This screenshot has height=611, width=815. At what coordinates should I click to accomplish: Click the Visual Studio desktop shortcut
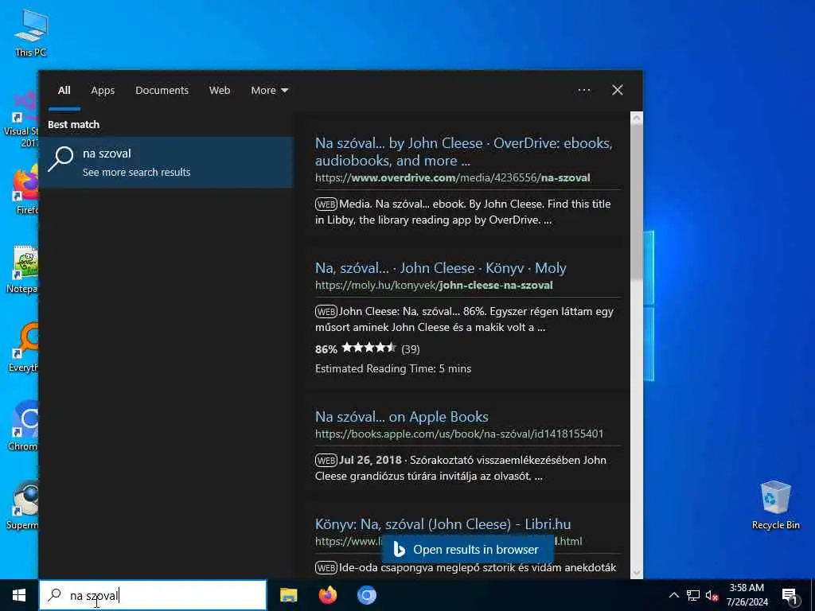click(x=21, y=119)
